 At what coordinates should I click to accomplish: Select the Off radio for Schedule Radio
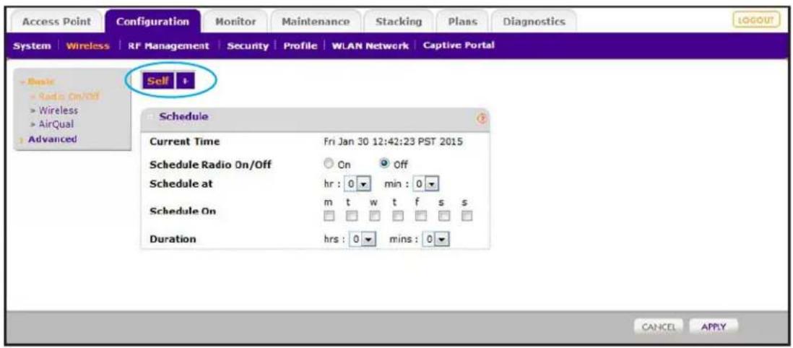tap(383, 165)
